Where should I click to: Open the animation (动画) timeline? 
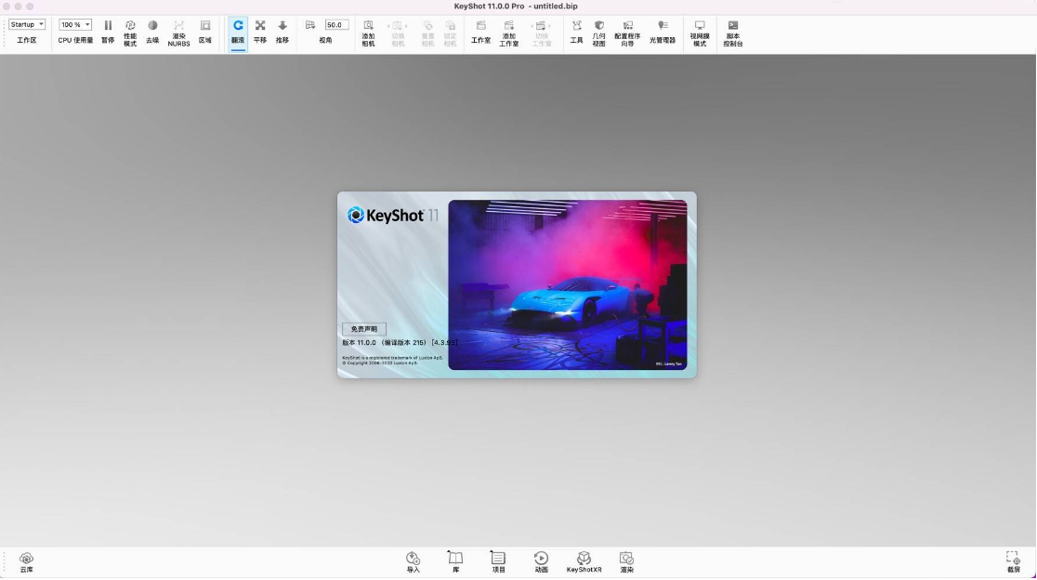pos(541,562)
